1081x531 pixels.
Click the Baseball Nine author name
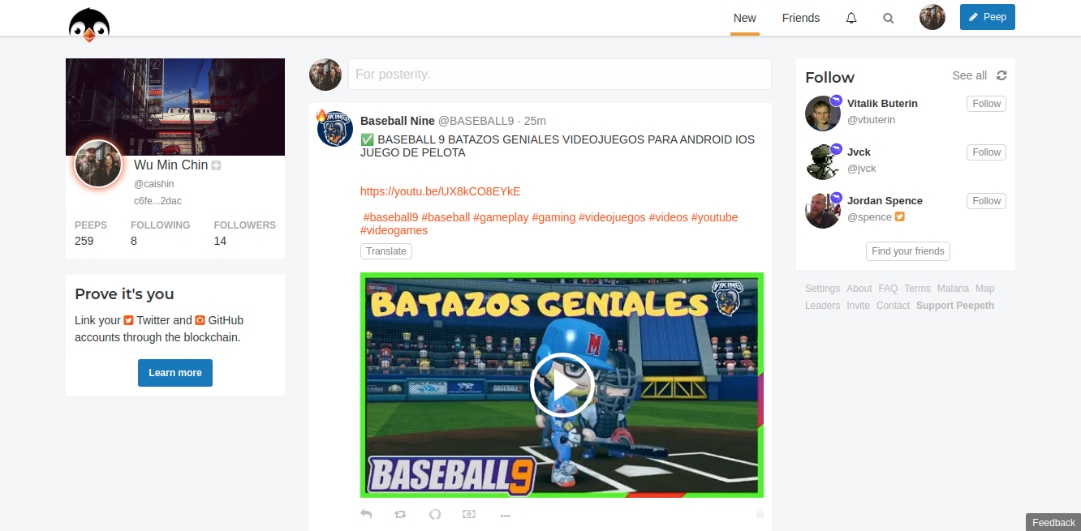tap(398, 121)
